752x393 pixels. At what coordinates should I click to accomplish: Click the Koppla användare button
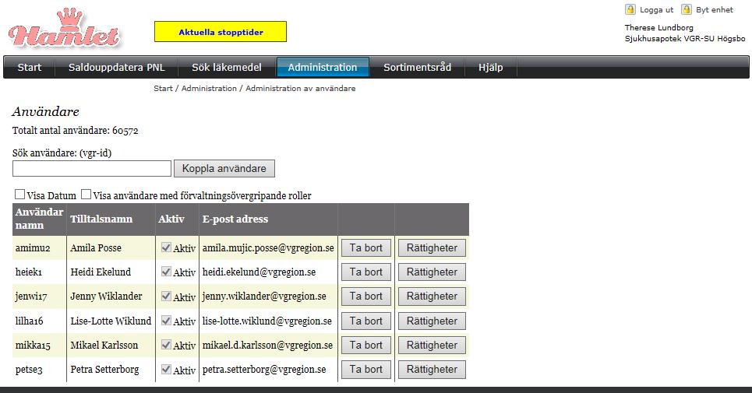pos(224,169)
